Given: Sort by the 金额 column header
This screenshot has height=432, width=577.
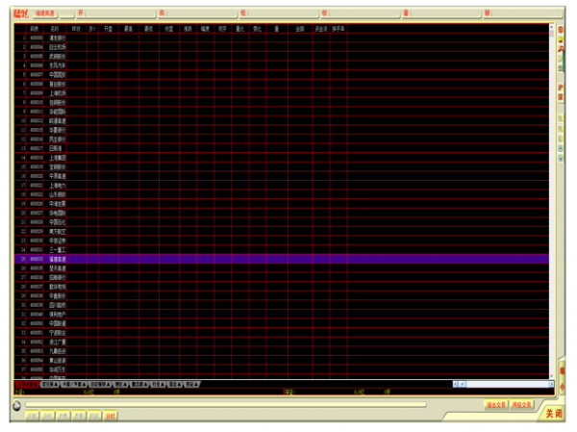Looking at the screenshot, I should click(x=300, y=29).
